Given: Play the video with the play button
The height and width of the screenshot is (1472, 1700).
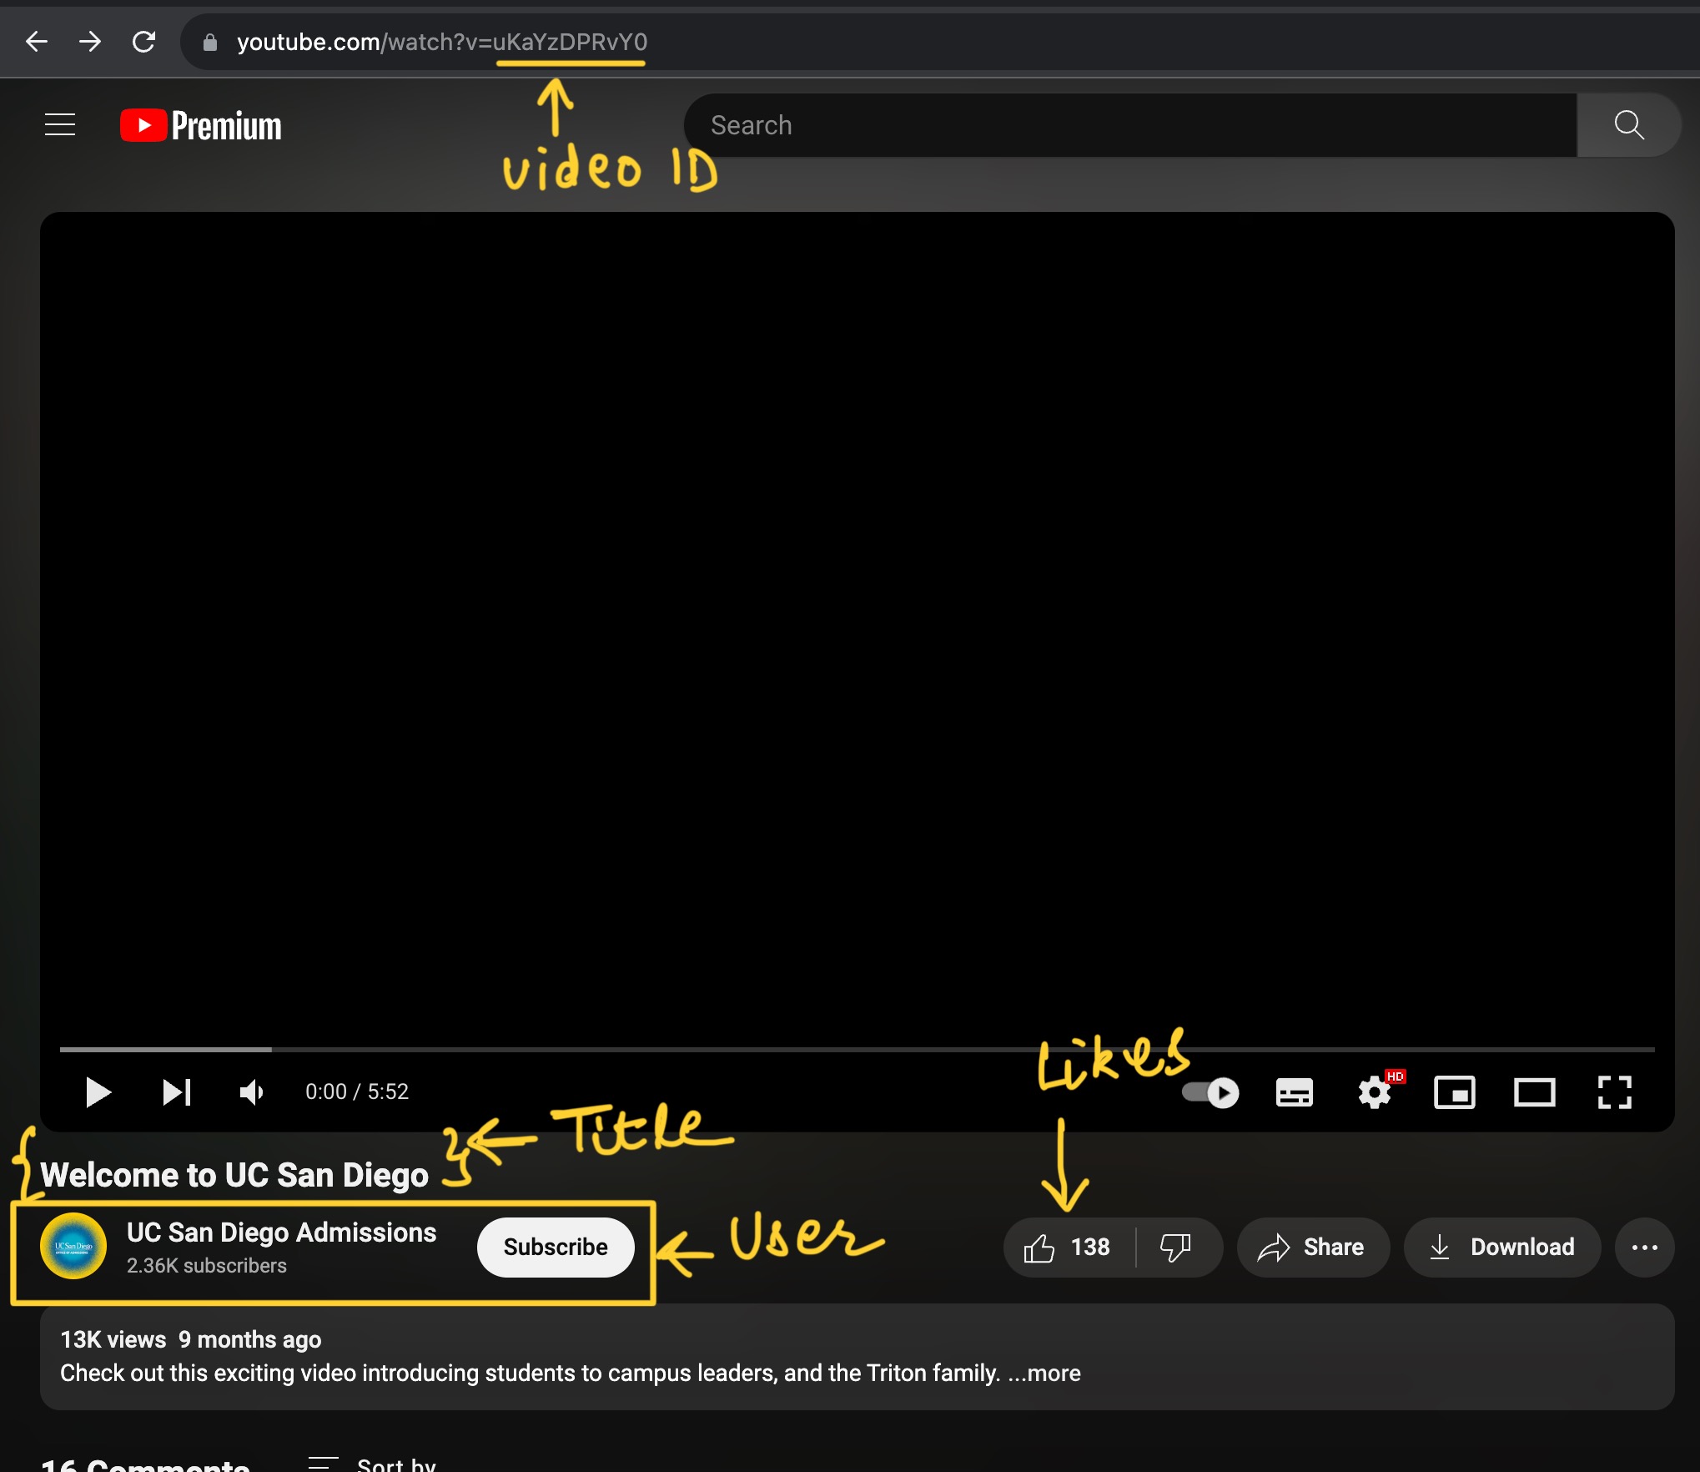Looking at the screenshot, I should point(98,1091).
